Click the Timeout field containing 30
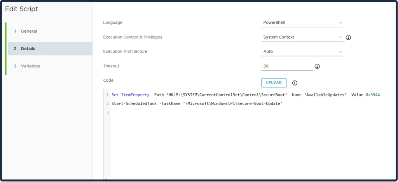Image resolution: width=398 pixels, height=182 pixels. 287,66
